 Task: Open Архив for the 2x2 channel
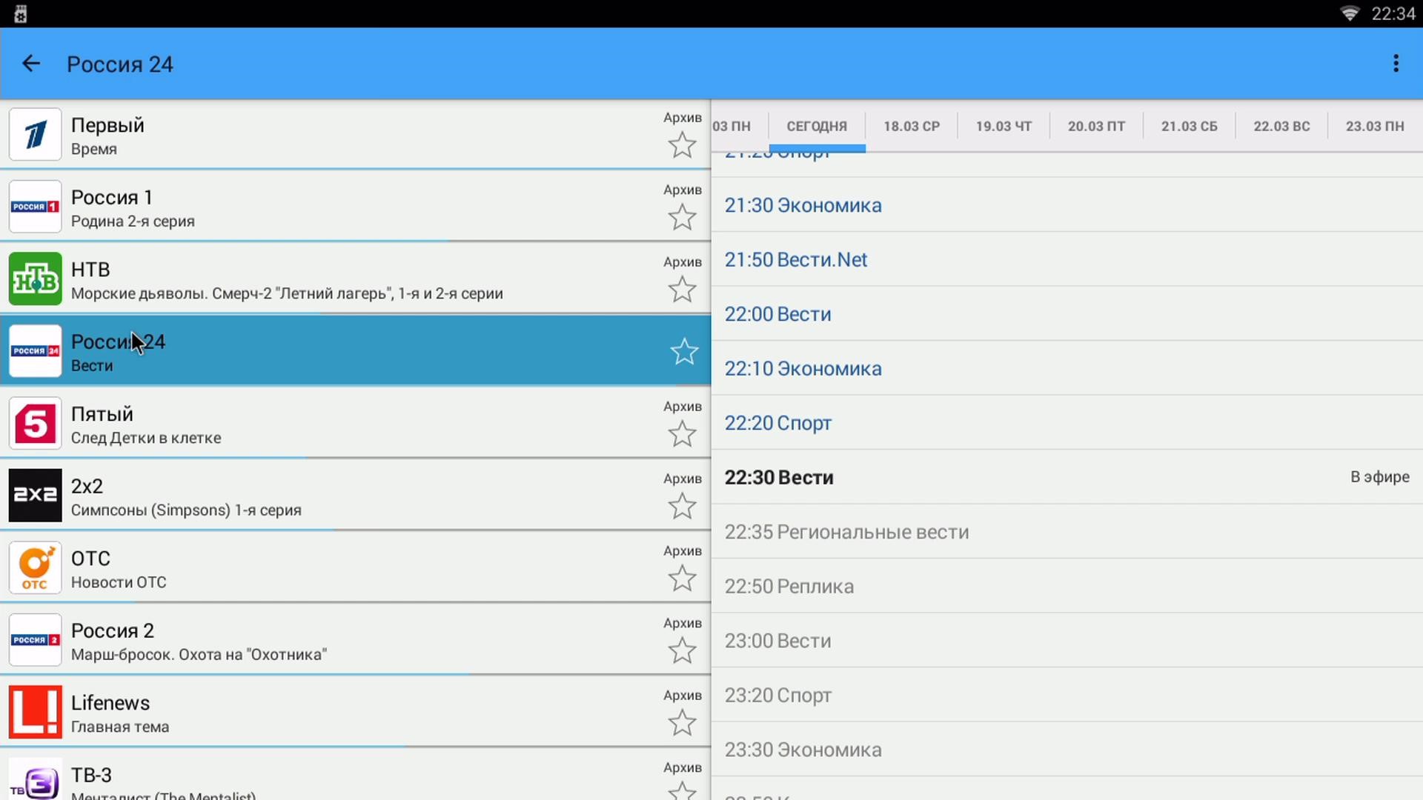click(683, 479)
